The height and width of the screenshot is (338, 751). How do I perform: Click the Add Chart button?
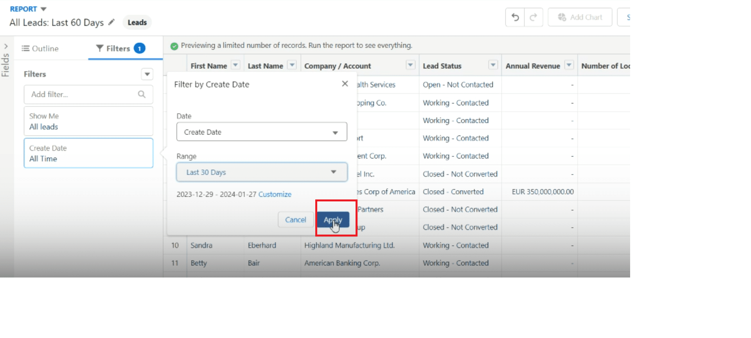pyautogui.click(x=580, y=17)
